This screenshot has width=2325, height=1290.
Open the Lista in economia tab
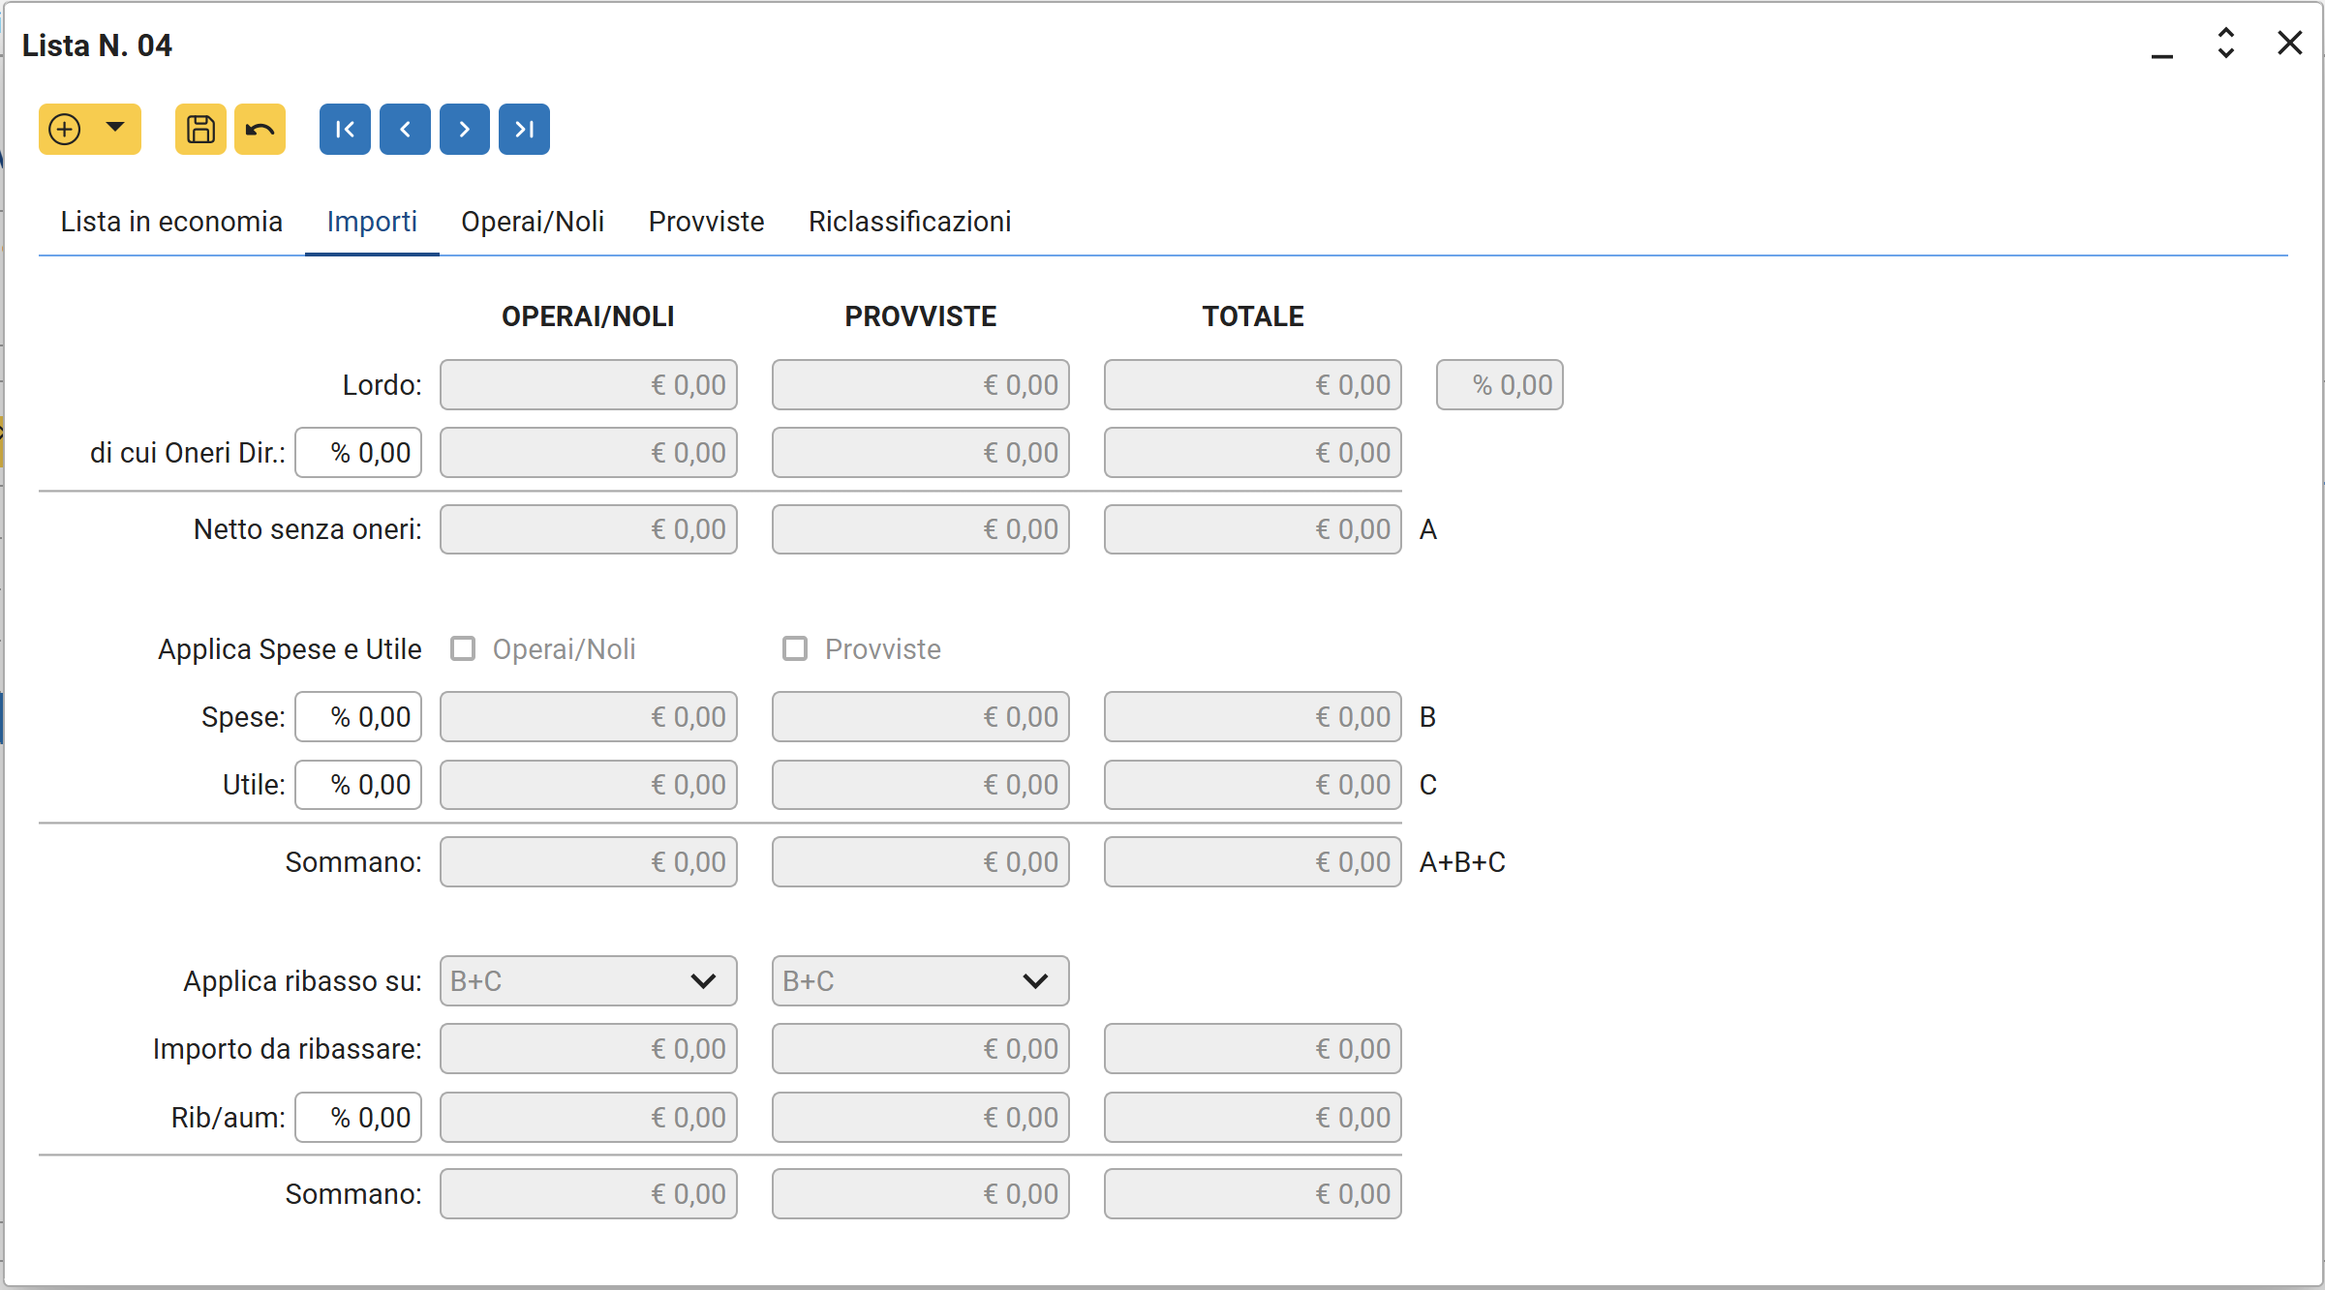171,222
